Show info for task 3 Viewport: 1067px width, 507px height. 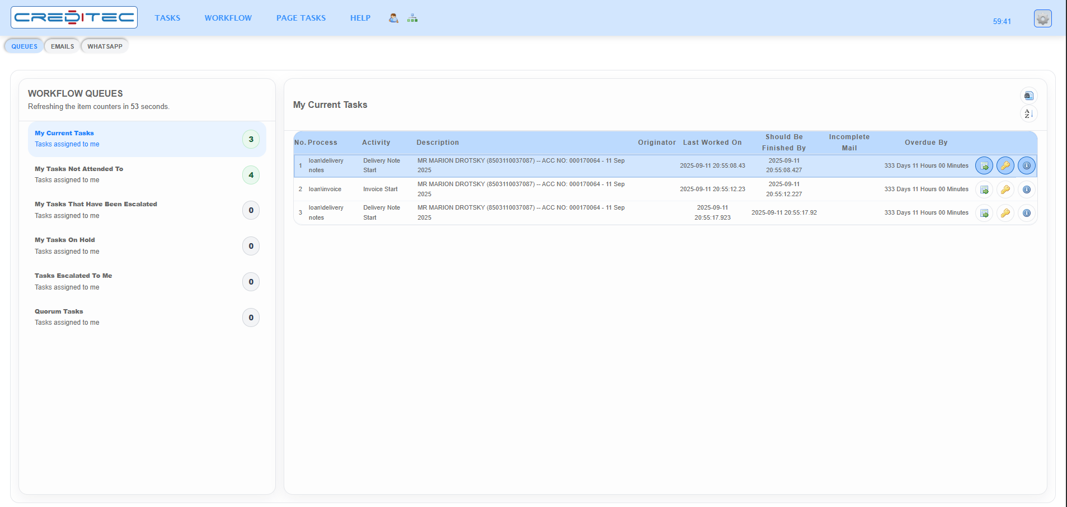click(x=1027, y=213)
